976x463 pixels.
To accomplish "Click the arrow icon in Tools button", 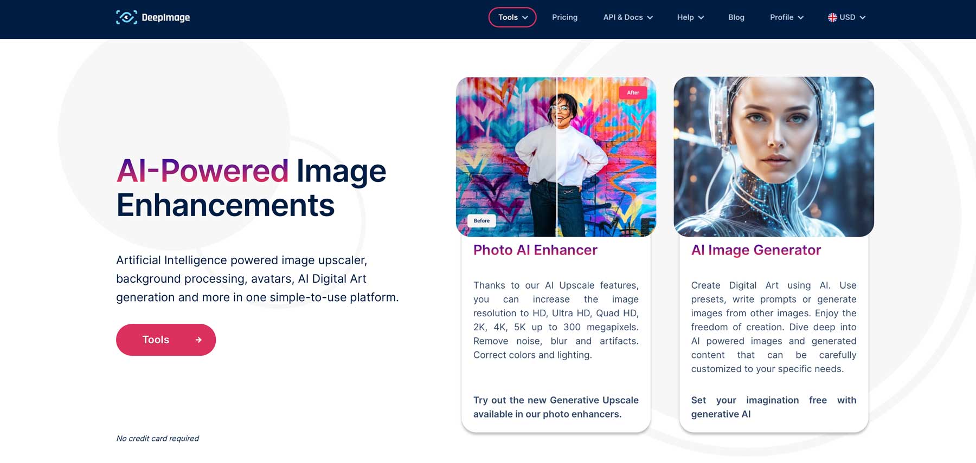I will coord(198,340).
